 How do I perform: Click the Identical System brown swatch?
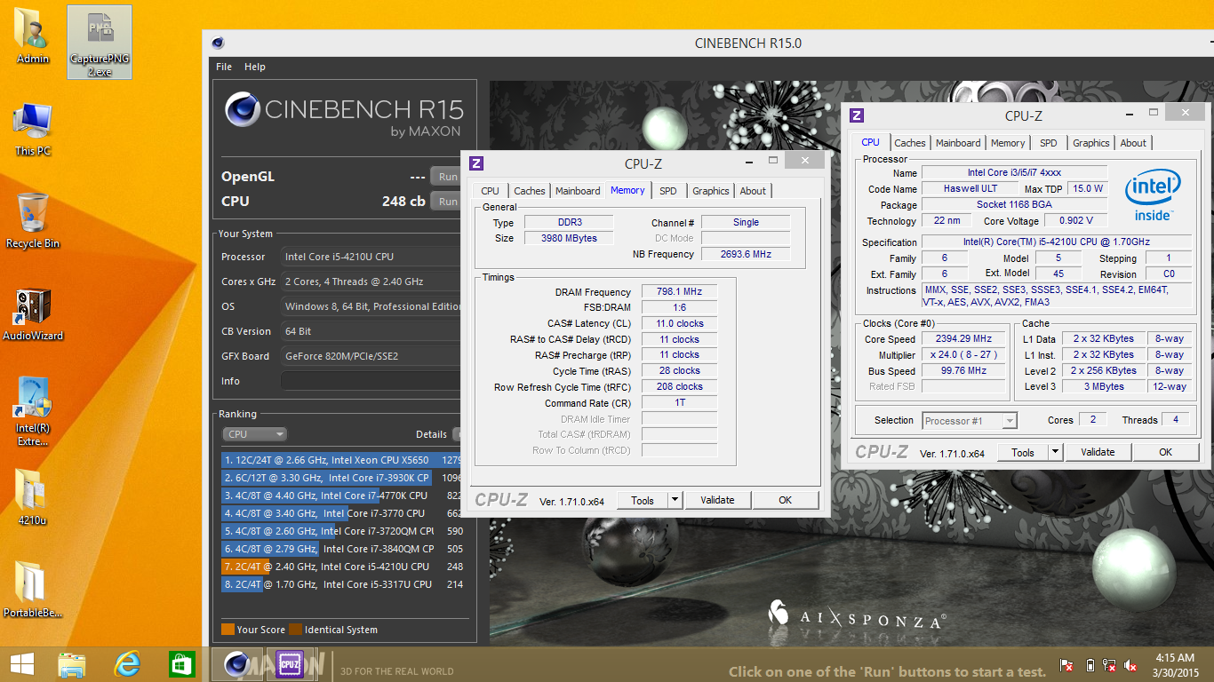pos(295,630)
